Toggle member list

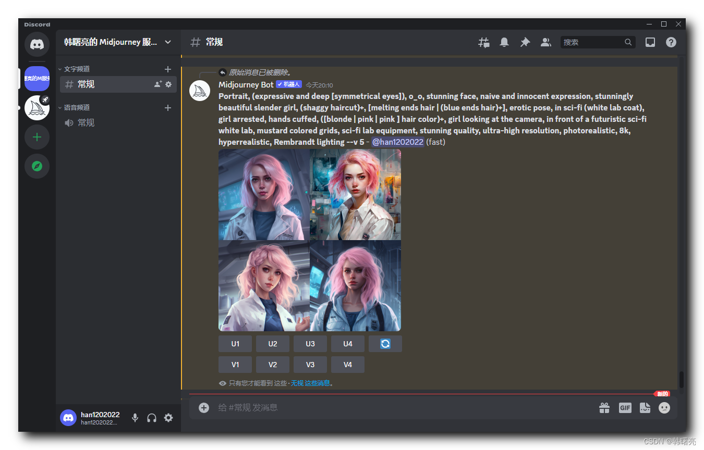(x=546, y=42)
